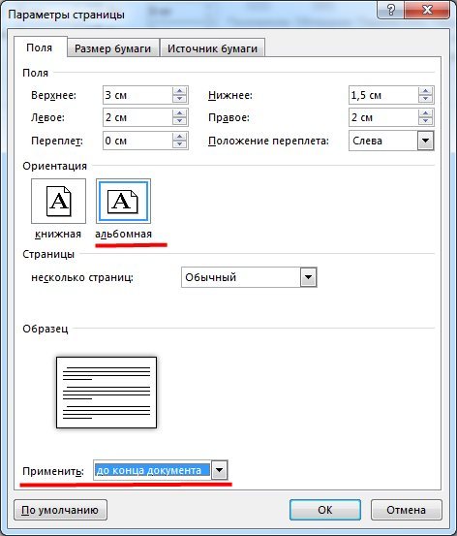Decrease the Правое margin with down arrow
The height and width of the screenshot is (536, 457).
click(x=425, y=122)
